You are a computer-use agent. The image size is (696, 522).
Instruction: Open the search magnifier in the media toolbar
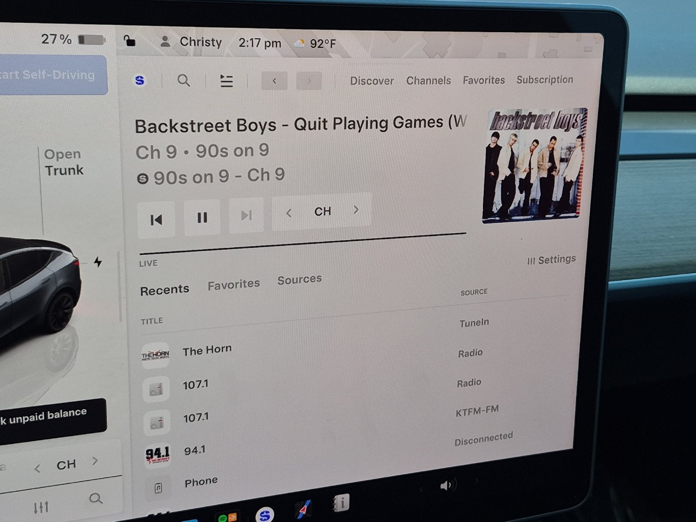[x=184, y=80]
